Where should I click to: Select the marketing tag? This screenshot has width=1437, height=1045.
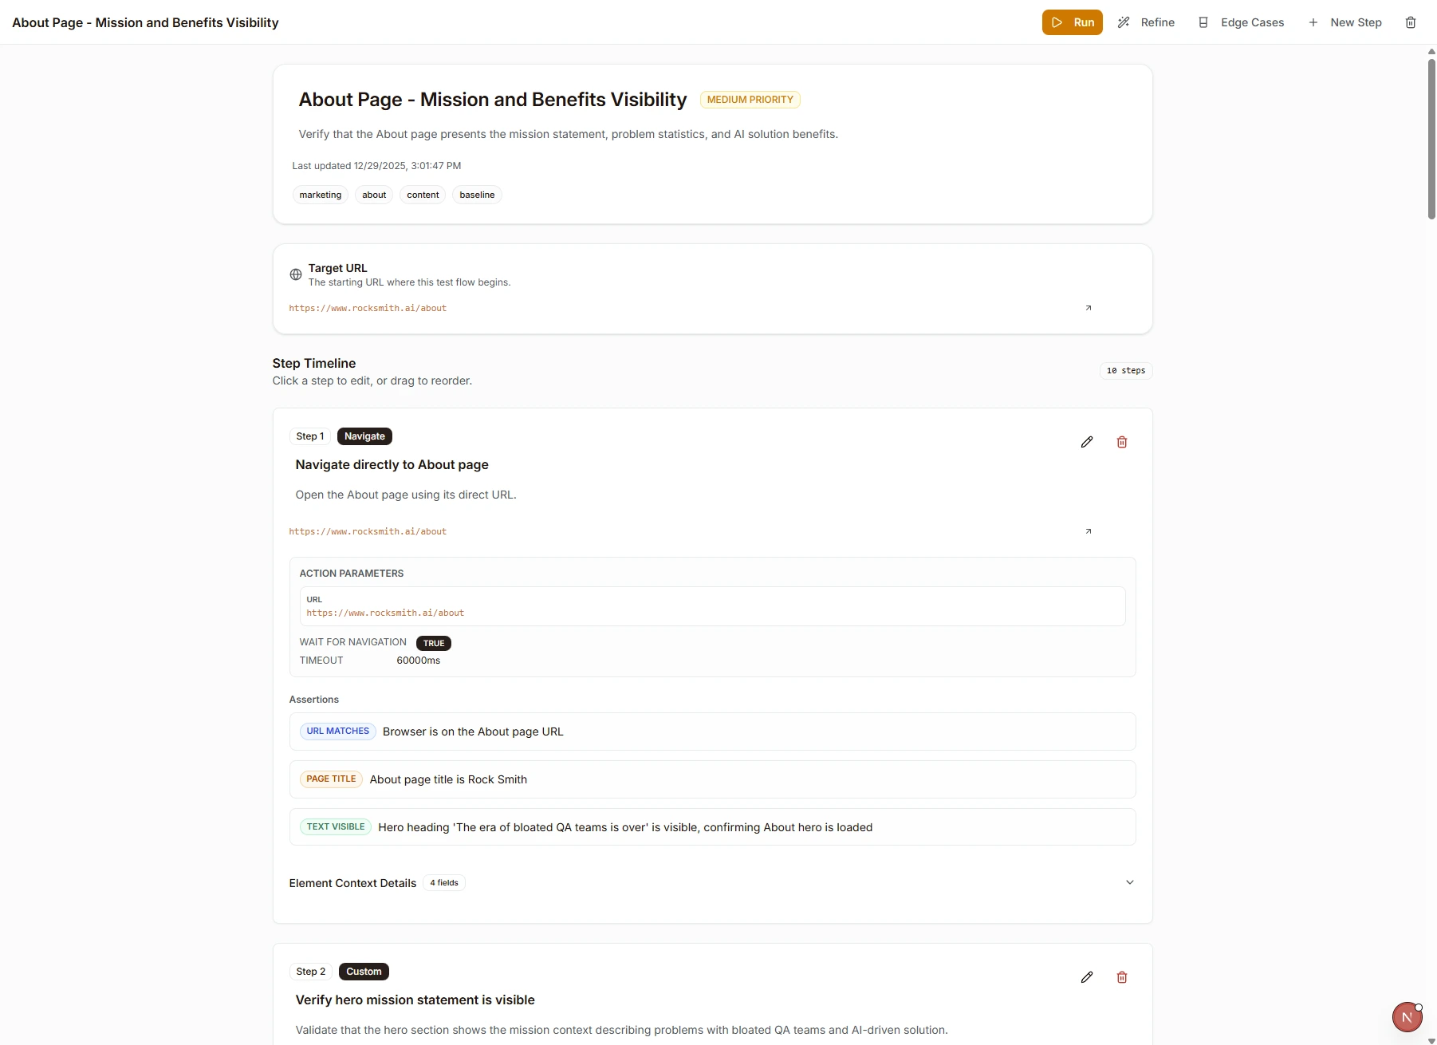(320, 194)
